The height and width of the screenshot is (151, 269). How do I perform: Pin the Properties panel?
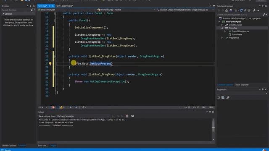pyautogui.click(x=263, y=89)
